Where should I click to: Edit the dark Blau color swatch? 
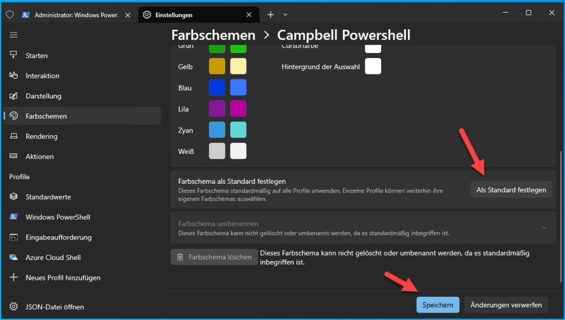(x=217, y=88)
